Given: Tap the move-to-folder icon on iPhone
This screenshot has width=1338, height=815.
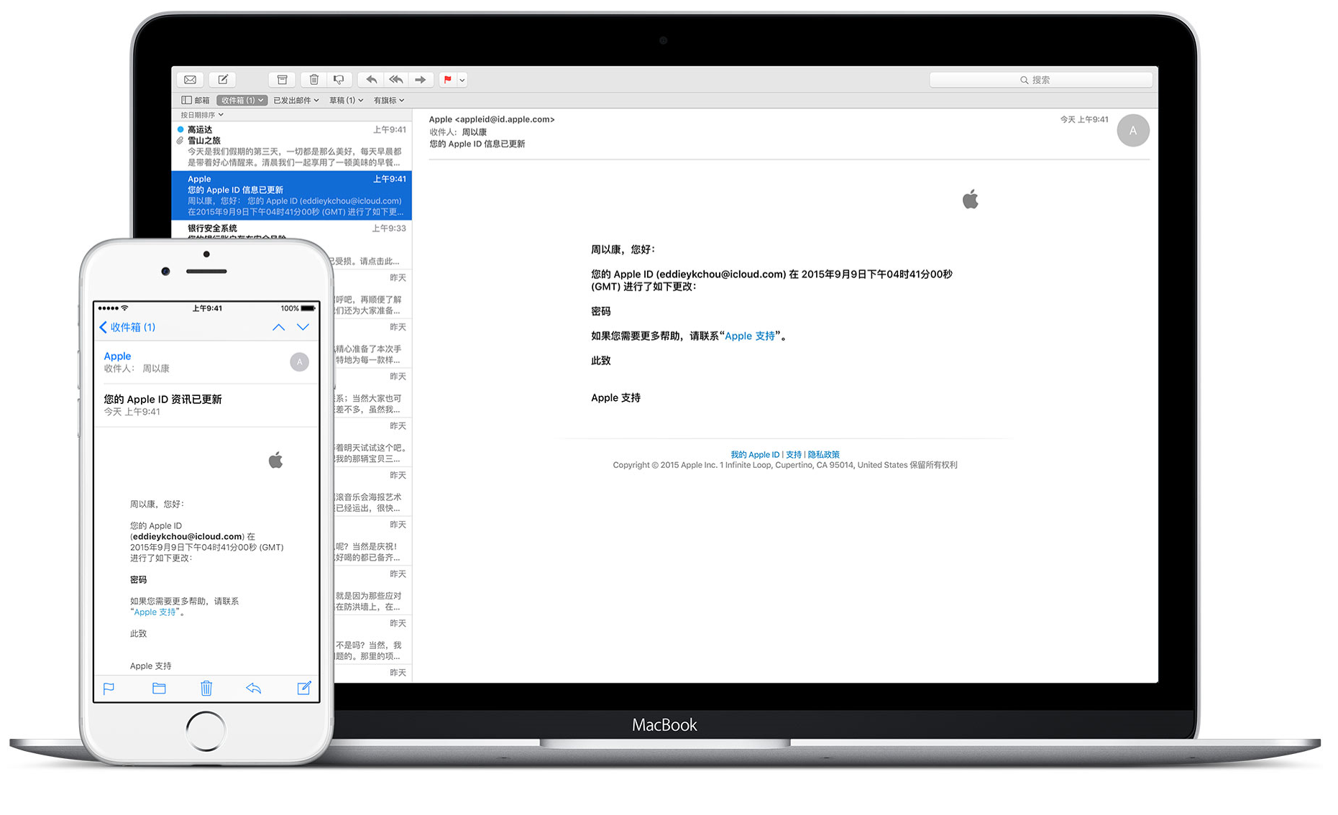Looking at the screenshot, I should [x=159, y=689].
